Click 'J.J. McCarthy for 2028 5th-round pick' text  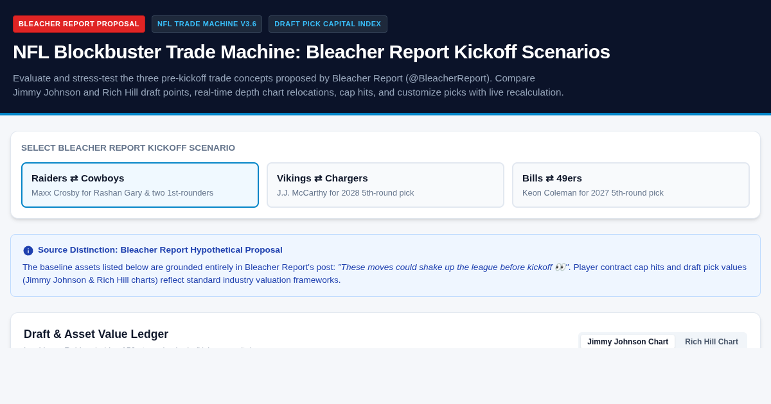[346, 192]
